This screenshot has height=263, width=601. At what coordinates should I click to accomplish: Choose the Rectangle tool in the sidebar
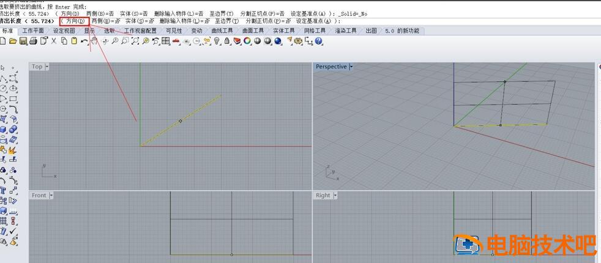tap(13, 98)
